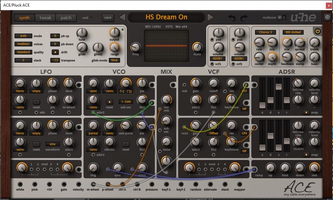The height and width of the screenshot is (200, 333).
Task: Click the ramp generator output jack
Action: (254, 169)
